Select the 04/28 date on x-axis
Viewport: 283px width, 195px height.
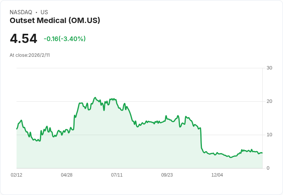pos(67,175)
